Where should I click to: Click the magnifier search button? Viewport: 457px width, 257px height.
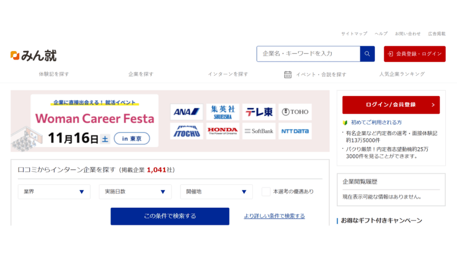(367, 54)
